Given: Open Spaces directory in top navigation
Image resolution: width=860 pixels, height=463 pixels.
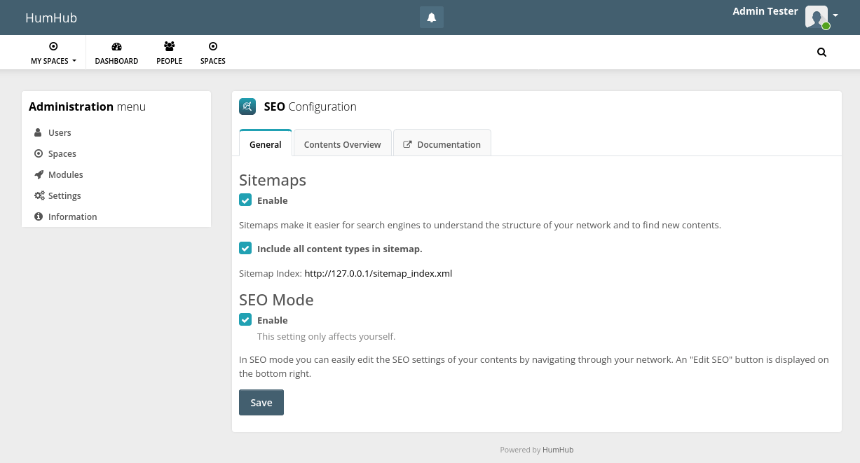Looking at the screenshot, I should (213, 53).
